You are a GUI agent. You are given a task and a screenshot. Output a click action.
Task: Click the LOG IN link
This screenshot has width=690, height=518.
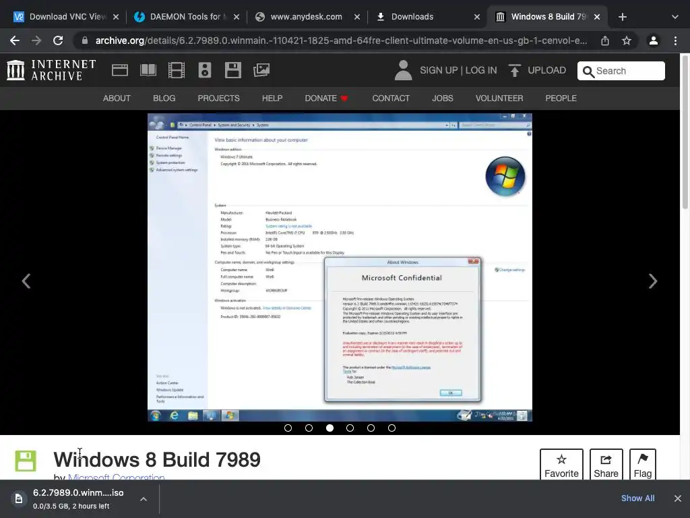coord(481,70)
